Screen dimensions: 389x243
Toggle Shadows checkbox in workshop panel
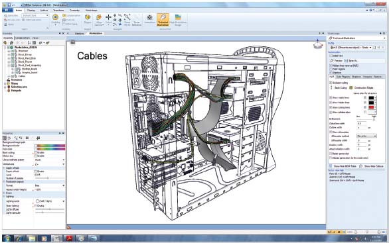tap(331, 73)
